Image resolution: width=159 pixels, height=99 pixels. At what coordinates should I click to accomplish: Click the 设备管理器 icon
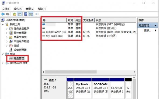coord(11,50)
